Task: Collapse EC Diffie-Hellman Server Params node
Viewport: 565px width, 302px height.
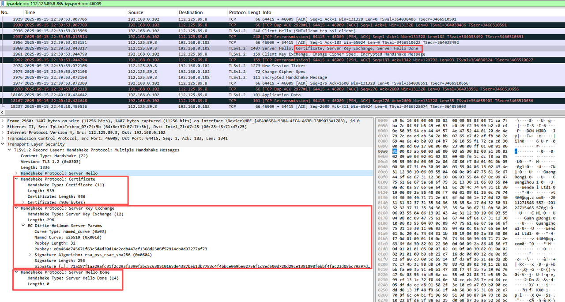Action: pyautogui.click(x=23, y=226)
